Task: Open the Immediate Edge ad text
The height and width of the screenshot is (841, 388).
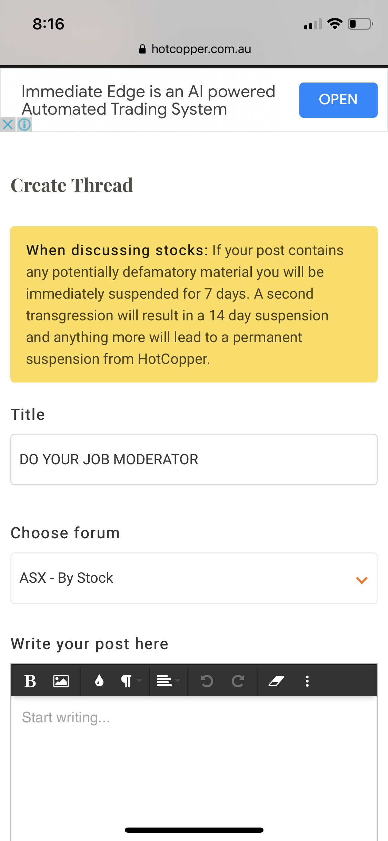Action: (148, 100)
